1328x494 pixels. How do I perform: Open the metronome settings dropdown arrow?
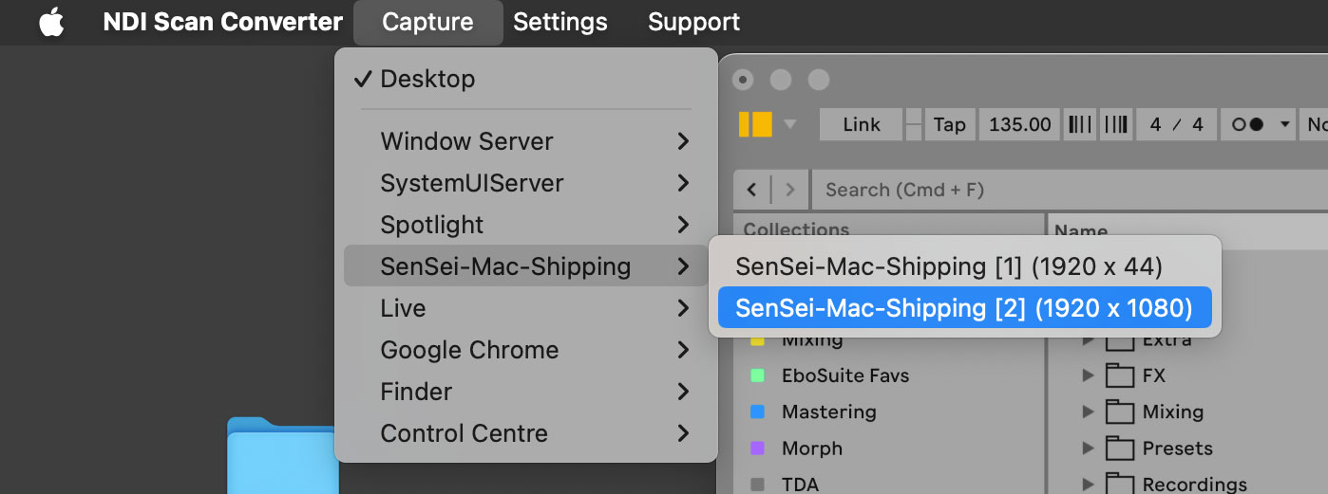pyautogui.click(x=1284, y=124)
